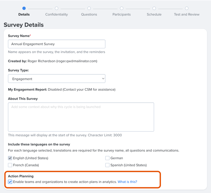The height and width of the screenshot is (193, 211).
Task: Open the Participants step label
Action: pos(122,15)
